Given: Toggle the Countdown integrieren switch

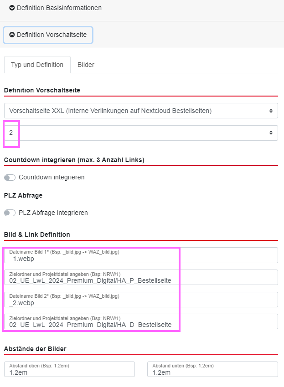Looking at the screenshot, I should point(10,178).
